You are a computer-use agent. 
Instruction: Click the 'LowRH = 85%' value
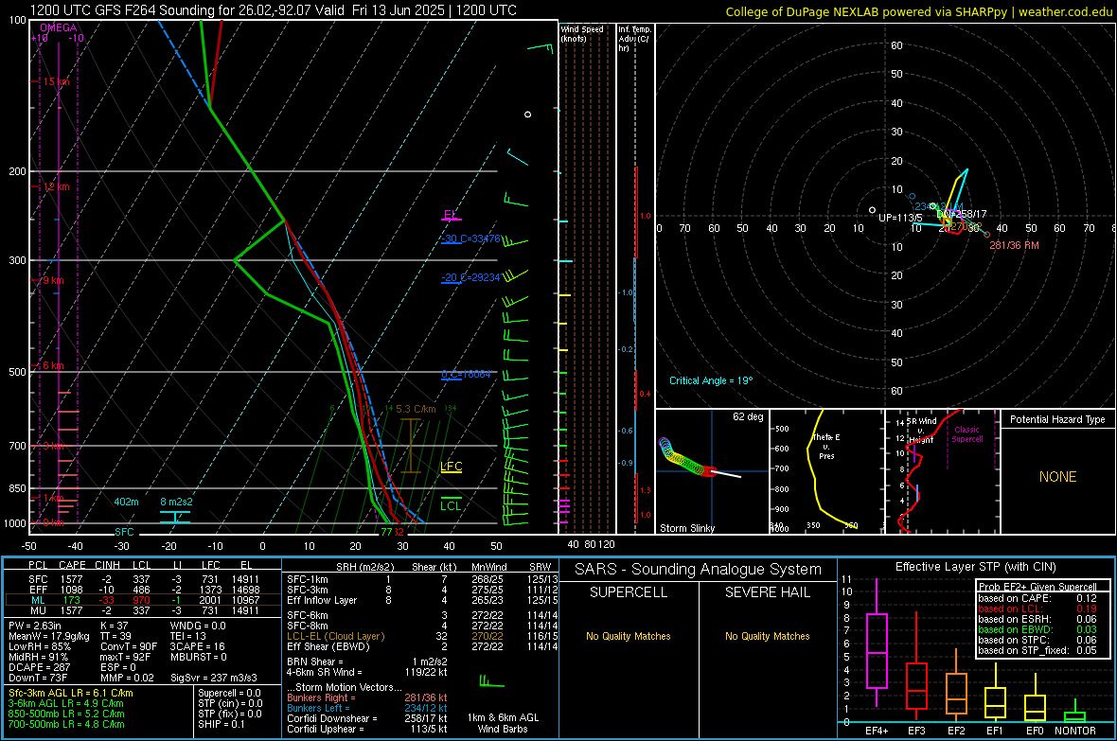pos(39,646)
